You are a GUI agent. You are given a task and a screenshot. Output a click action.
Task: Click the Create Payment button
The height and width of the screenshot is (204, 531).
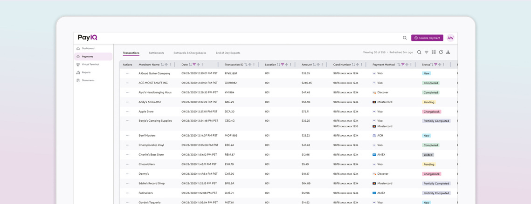click(x=427, y=38)
